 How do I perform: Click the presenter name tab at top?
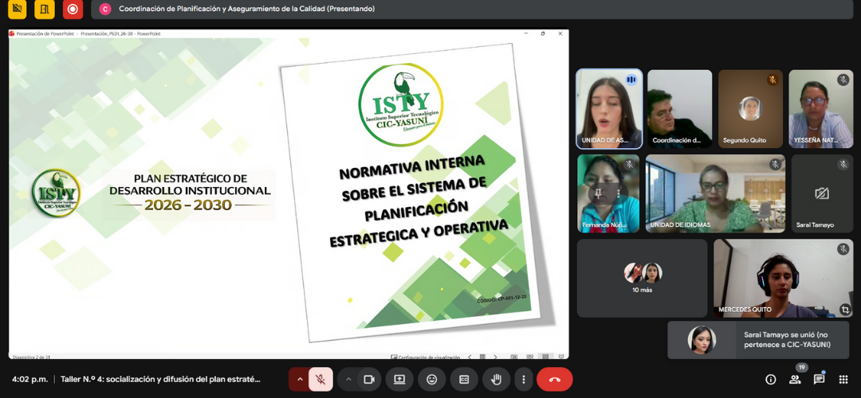239,9
